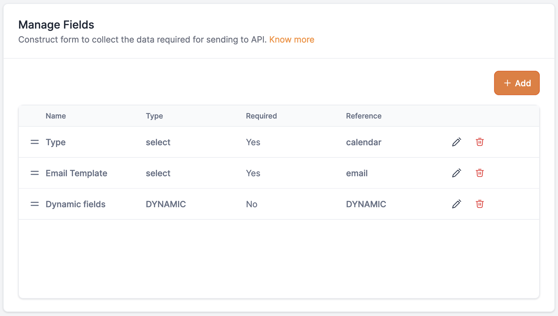Click the Manage Fields heading

pos(56,25)
